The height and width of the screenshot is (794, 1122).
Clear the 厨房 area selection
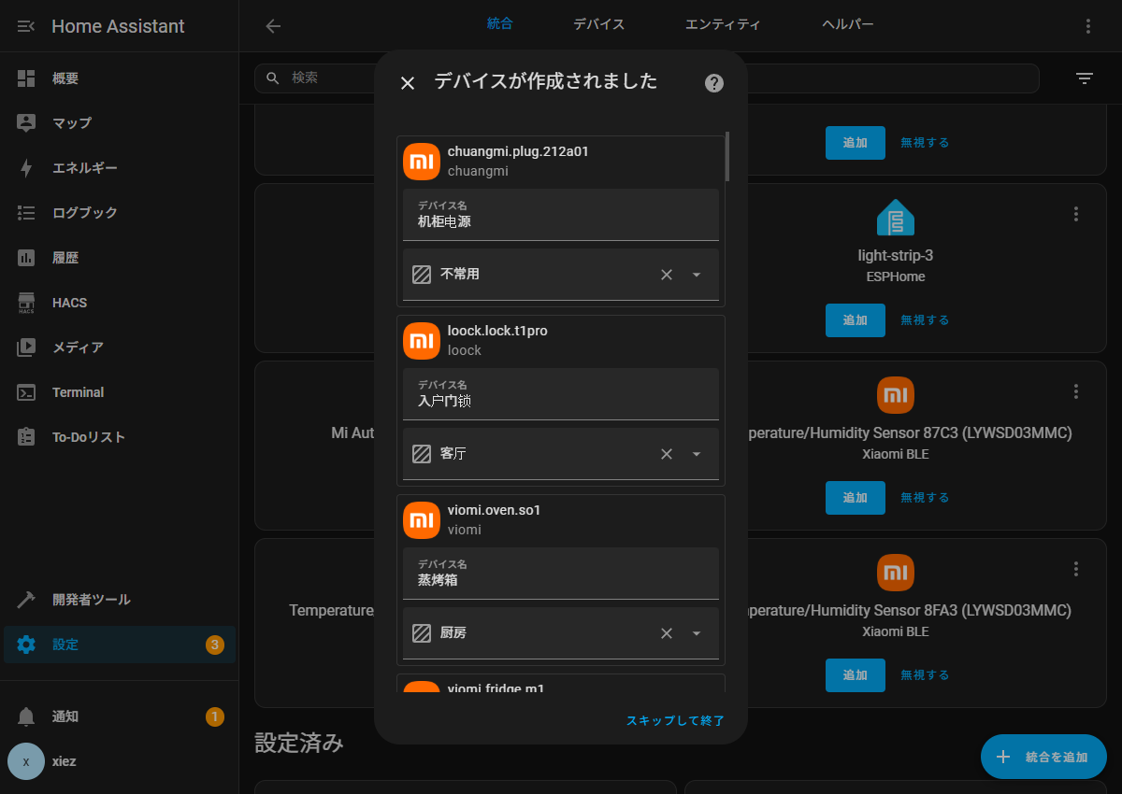tap(667, 633)
